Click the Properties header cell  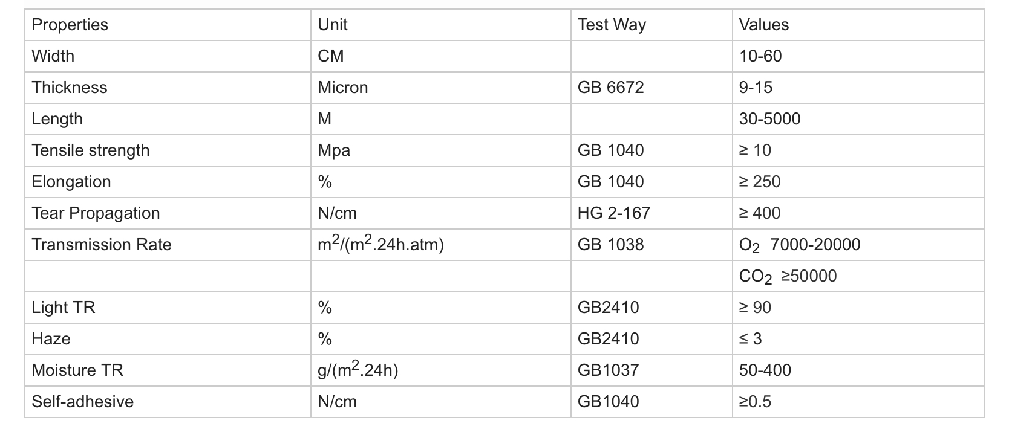coord(70,25)
